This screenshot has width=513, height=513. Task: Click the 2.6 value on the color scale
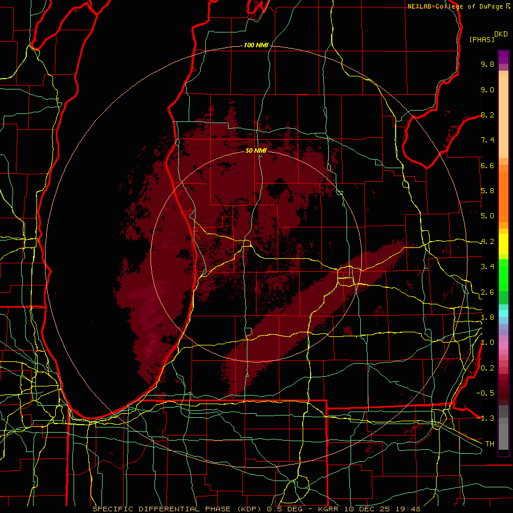[x=487, y=292]
